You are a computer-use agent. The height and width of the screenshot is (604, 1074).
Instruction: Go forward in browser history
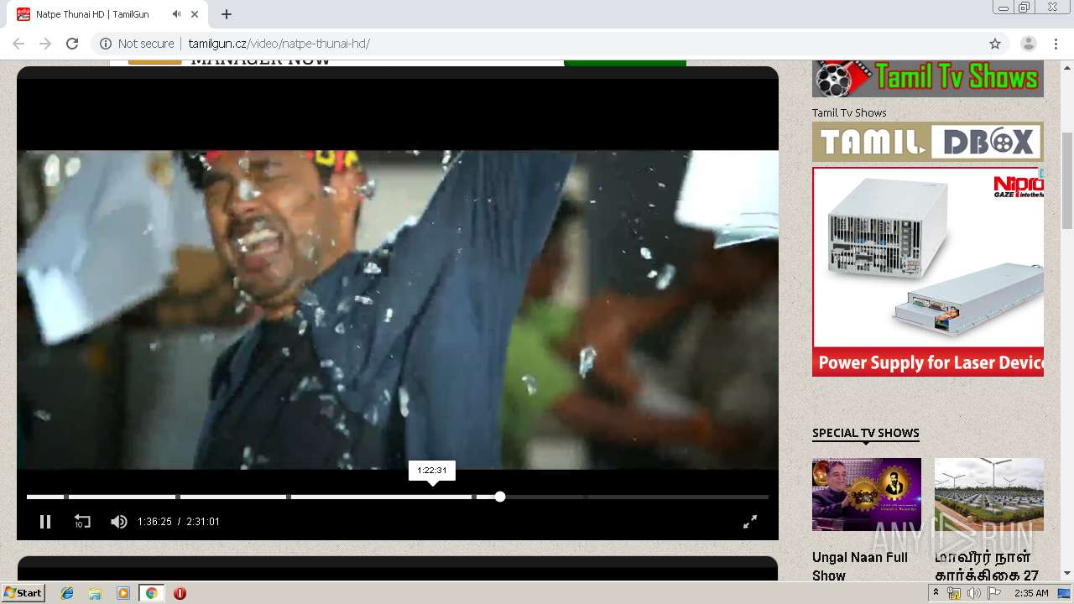point(45,44)
